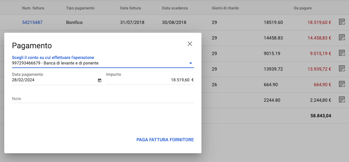Click payment icon for 13.939,72 € invoice row
The image size is (349, 162).
342,68
